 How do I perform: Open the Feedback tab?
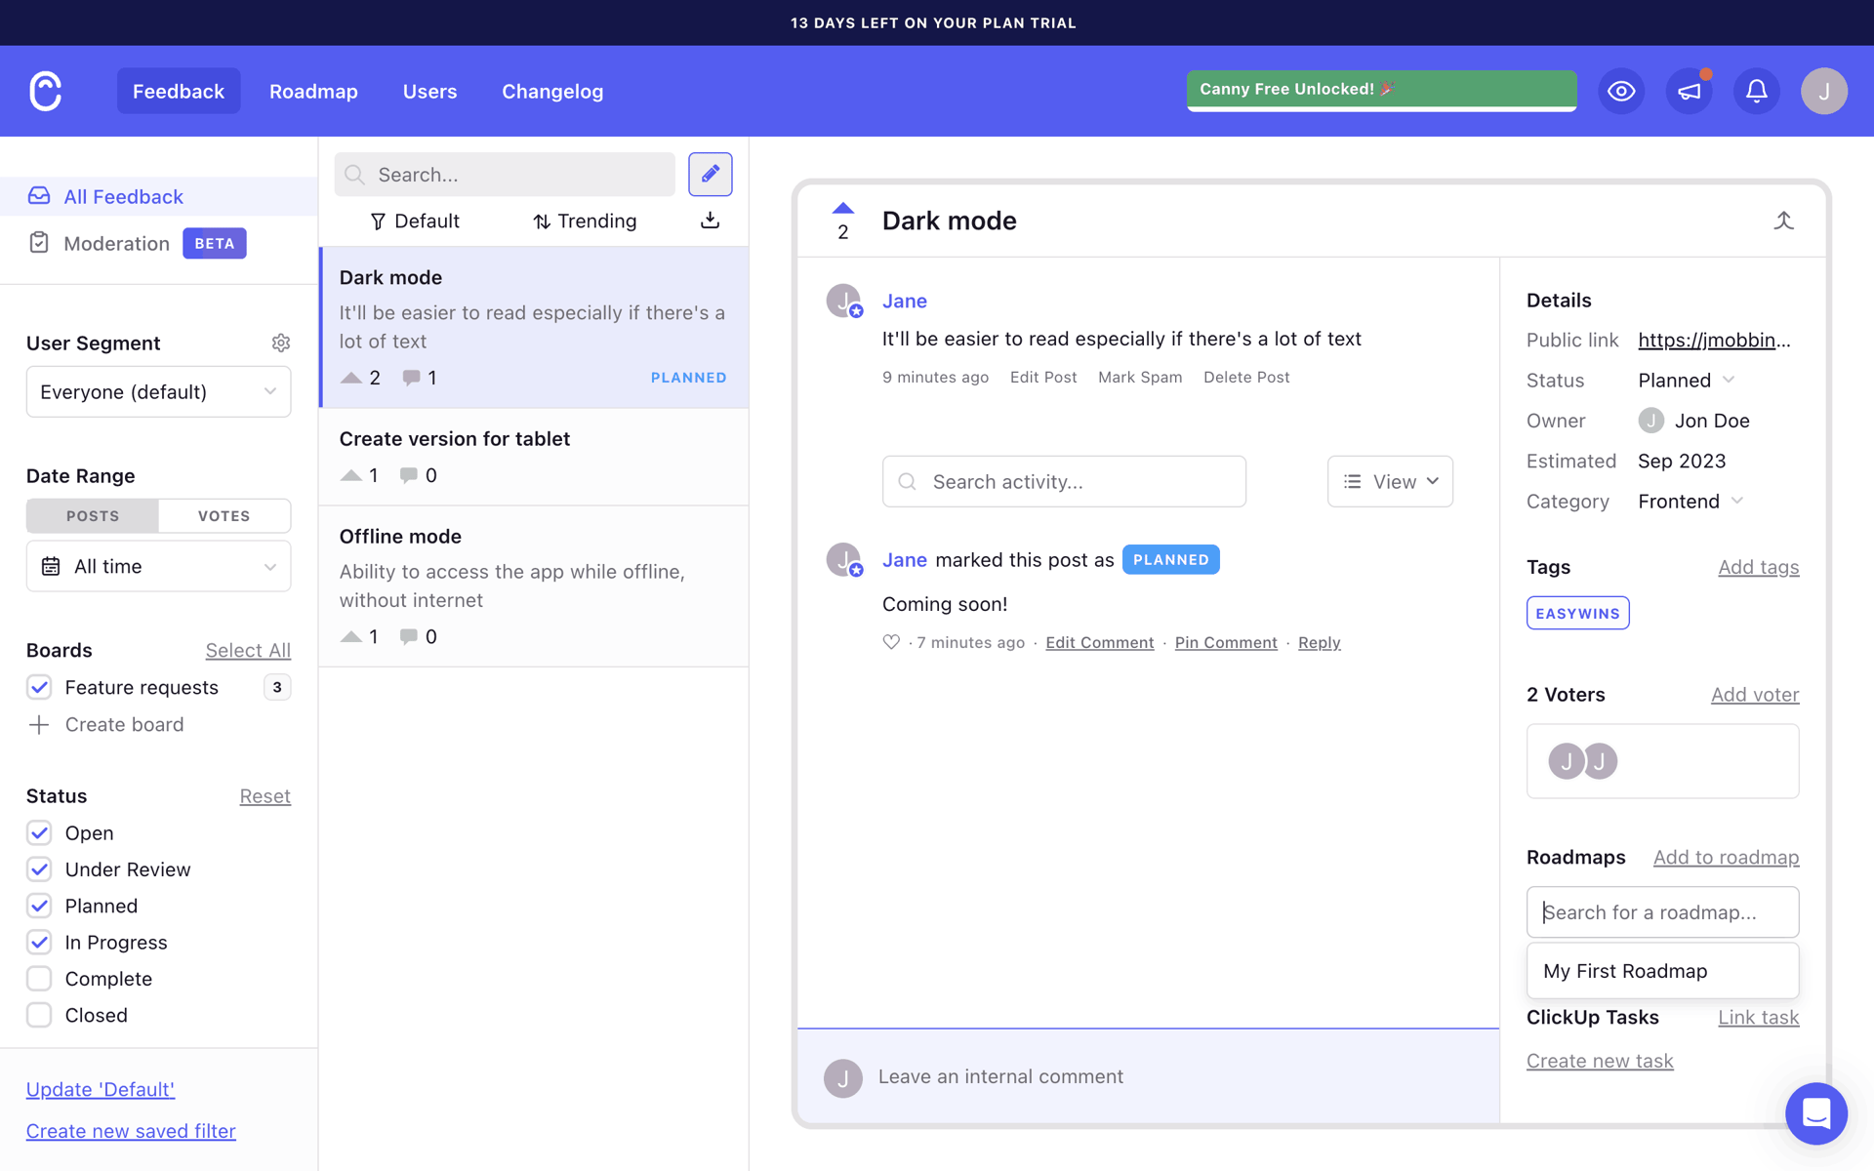tap(179, 91)
